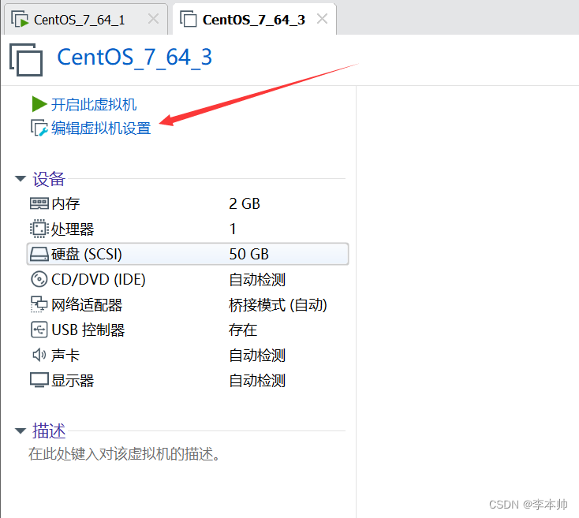Close the CentOS_7_64_1 tab
Screen dimensions: 579x518
tap(153, 18)
